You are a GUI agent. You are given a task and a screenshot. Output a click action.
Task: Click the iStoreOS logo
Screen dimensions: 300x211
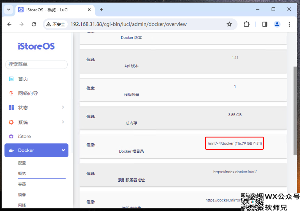point(36,46)
